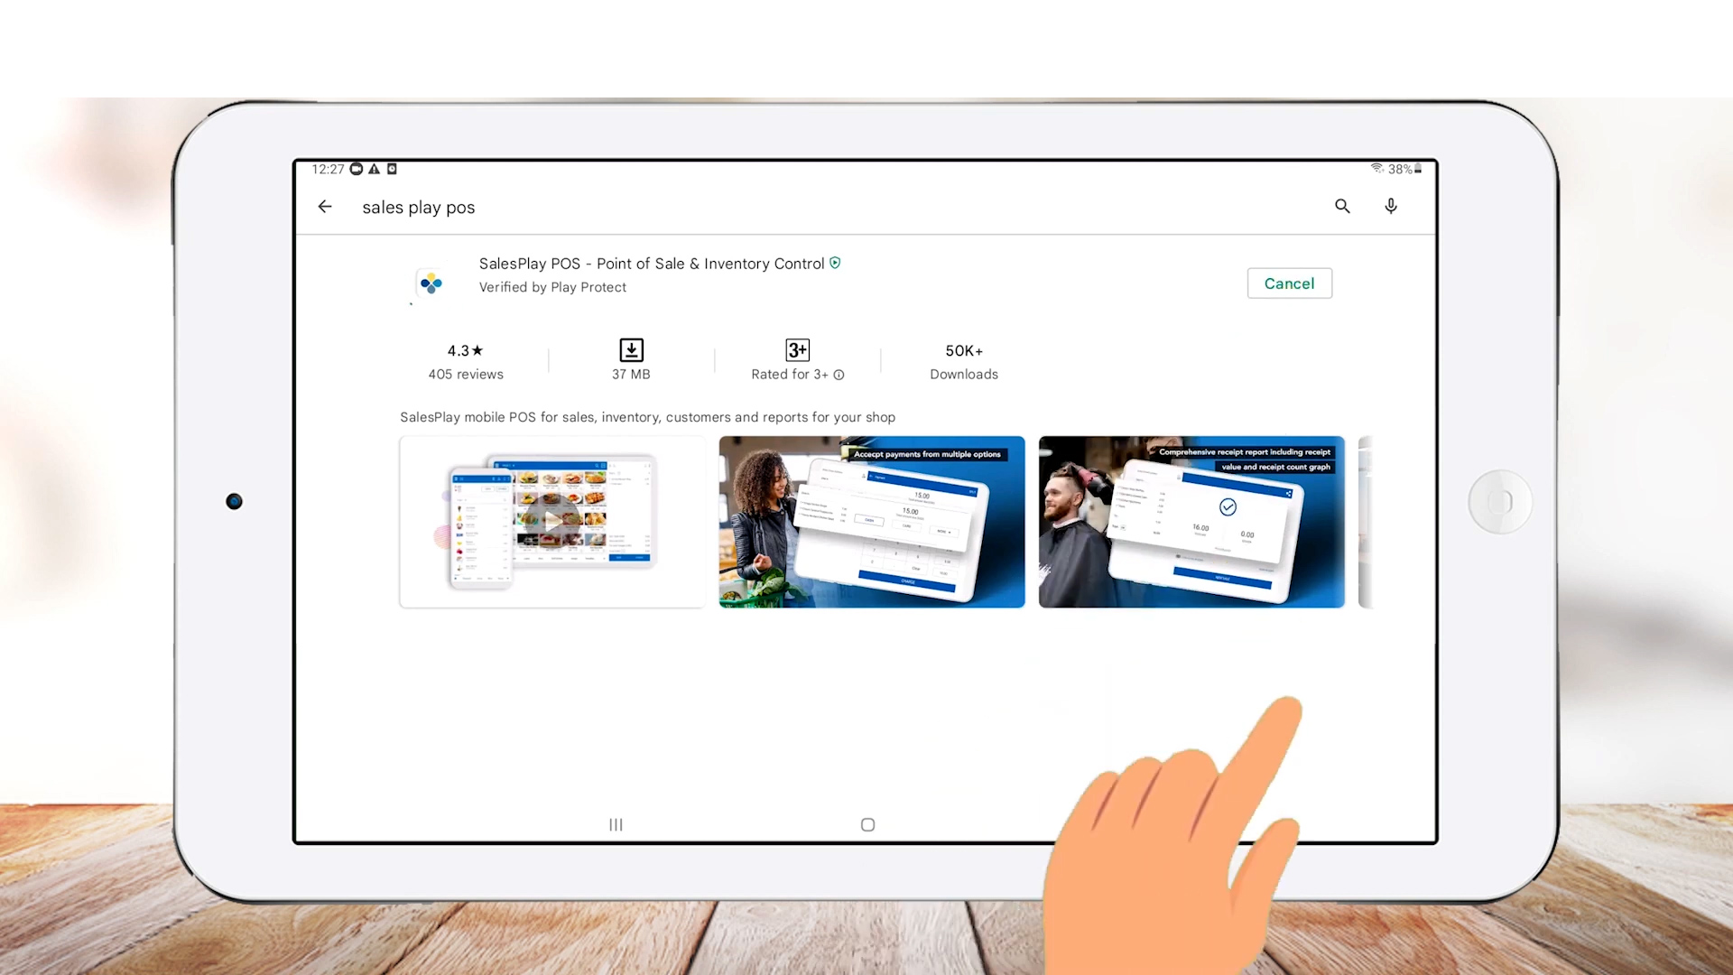Tap the magnifying glass search icon

pyautogui.click(x=1342, y=207)
